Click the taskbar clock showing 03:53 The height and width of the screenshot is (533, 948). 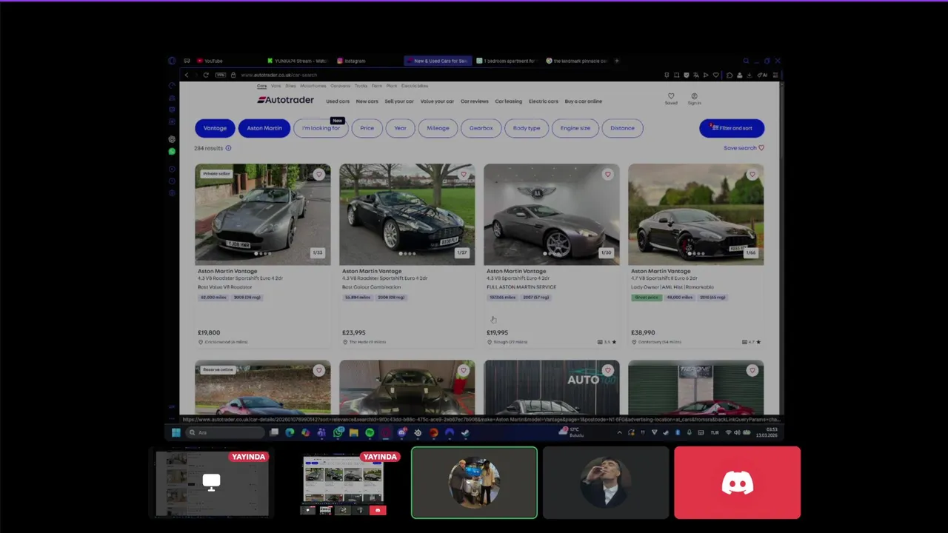point(767,432)
